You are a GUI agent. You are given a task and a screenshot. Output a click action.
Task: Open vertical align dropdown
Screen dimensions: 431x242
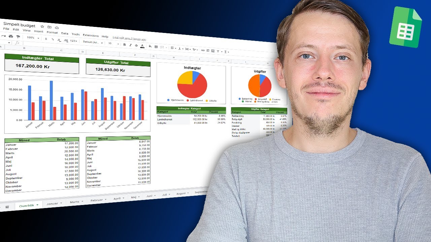[x=180, y=48]
